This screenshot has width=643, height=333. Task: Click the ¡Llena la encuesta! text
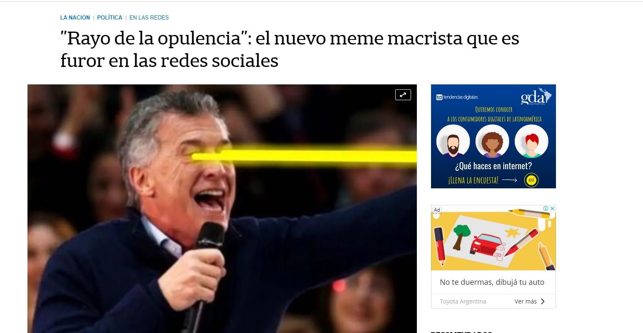click(473, 180)
